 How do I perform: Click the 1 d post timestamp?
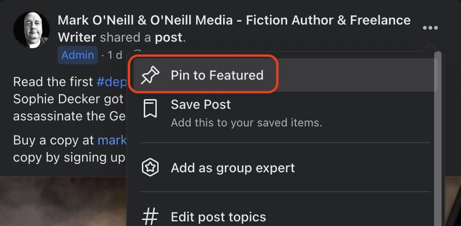(114, 55)
